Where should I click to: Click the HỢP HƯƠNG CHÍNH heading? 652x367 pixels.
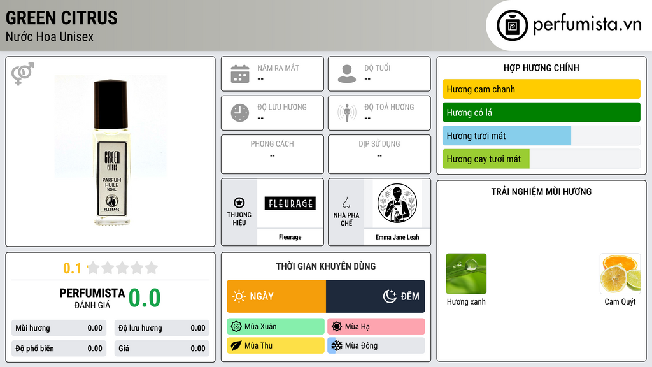541,68
